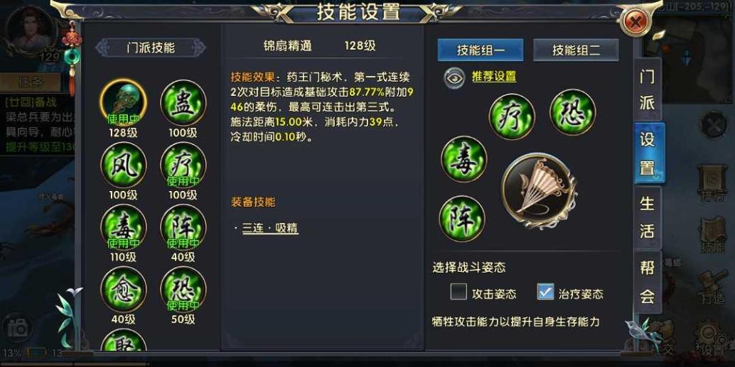
Task: Open the 三连·吸精 equipped skill link
Action: coord(270,229)
